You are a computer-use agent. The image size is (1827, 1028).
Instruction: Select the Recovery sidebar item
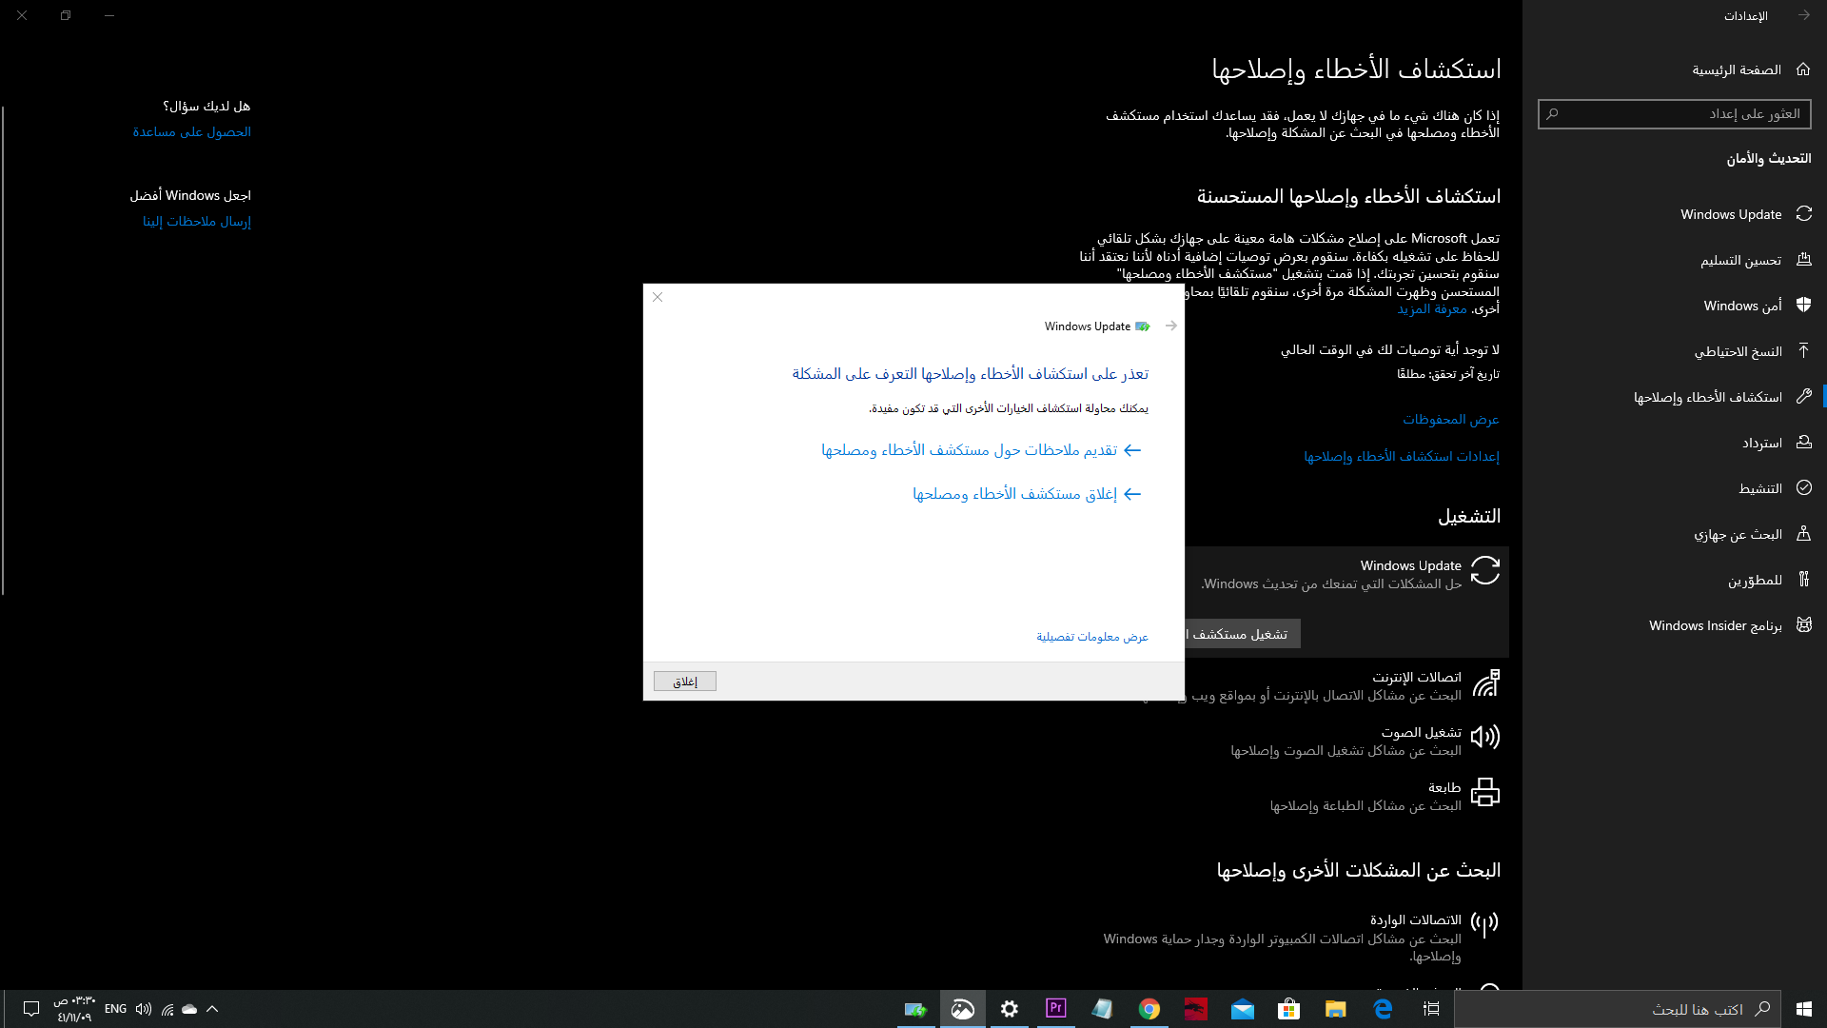pos(1761,443)
